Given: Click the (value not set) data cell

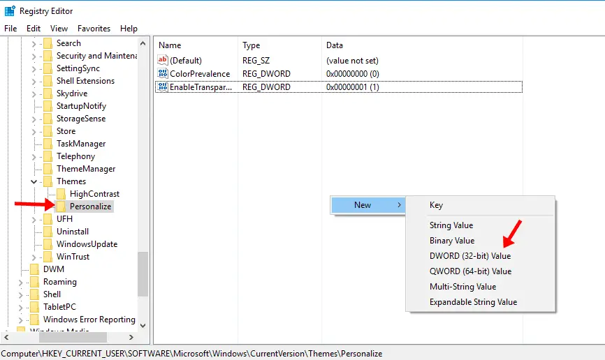Looking at the screenshot, I should pos(352,61).
